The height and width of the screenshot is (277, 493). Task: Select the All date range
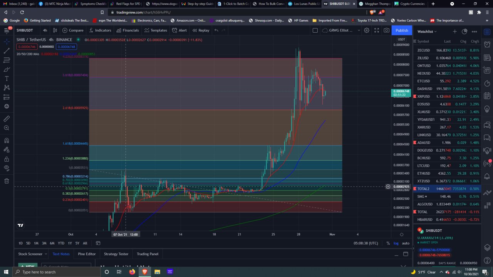point(85,243)
